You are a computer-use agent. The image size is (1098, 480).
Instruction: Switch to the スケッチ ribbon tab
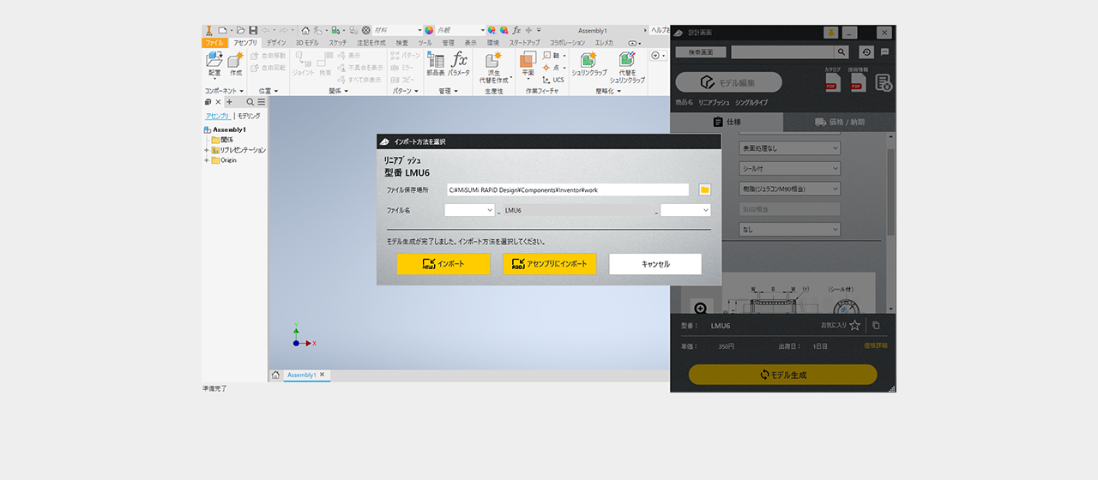(x=338, y=42)
